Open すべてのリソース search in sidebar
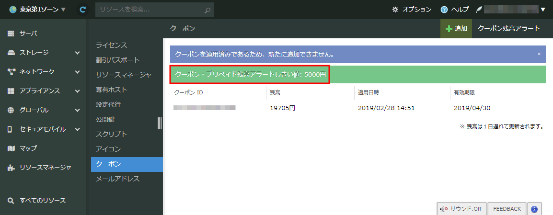This screenshot has width=553, height=215. click(43, 201)
